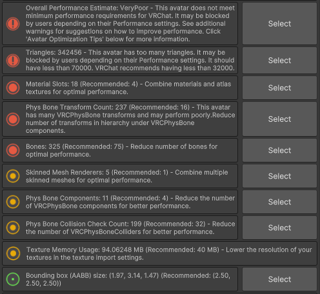The image size is (320, 294).
Task: Click Select for Phys Bone Components: 11
Action: (279, 202)
